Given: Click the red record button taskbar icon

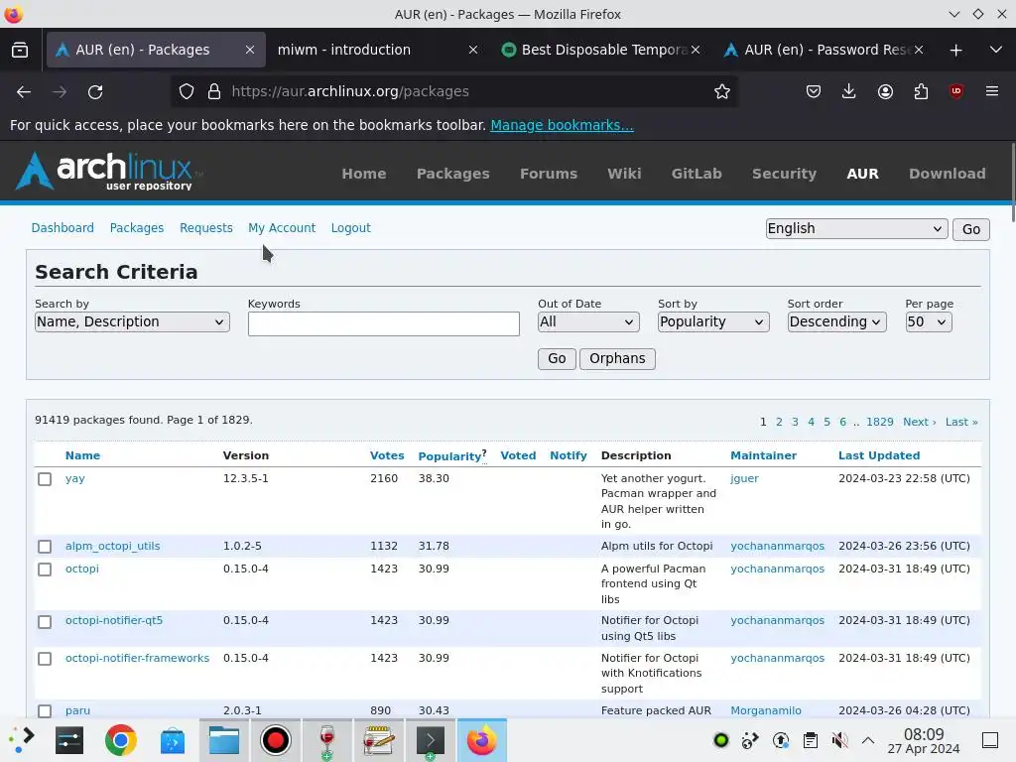Looking at the screenshot, I should [276, 740].
